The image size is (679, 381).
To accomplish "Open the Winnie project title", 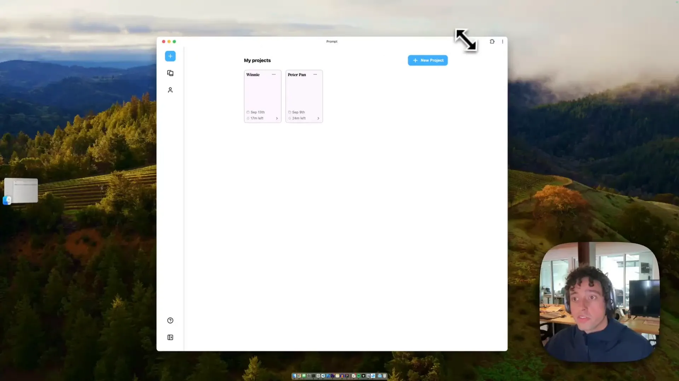I will click(253, 74).
